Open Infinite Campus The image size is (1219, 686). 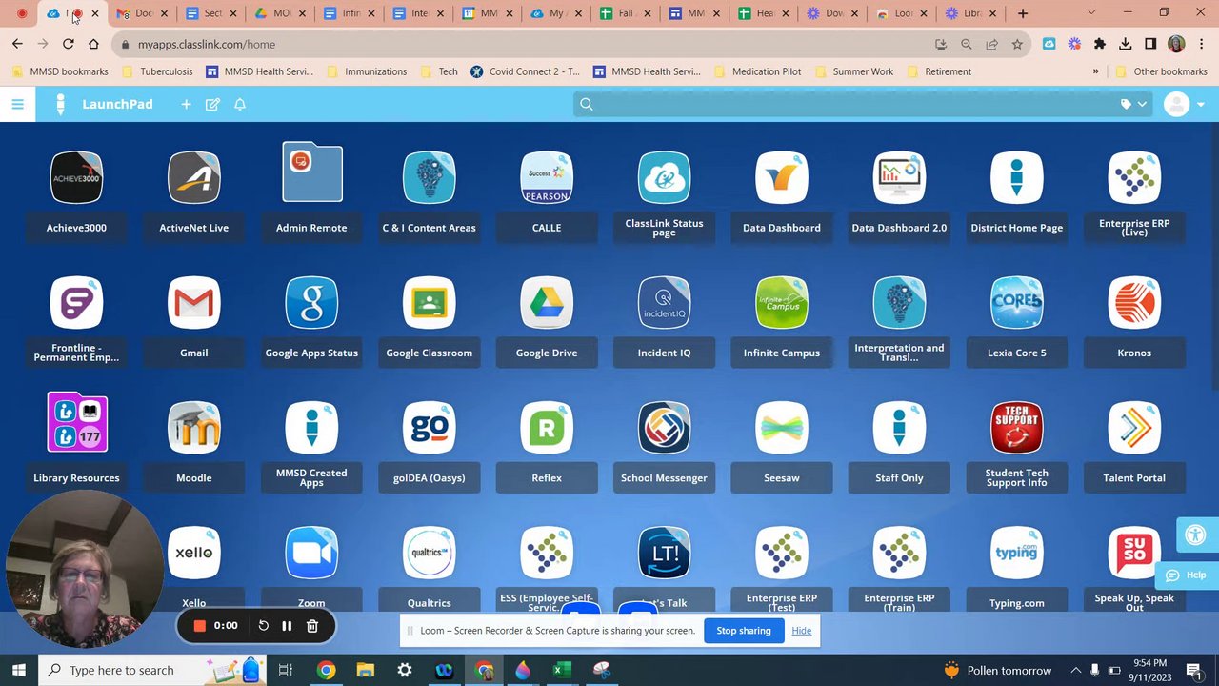(x=782, y=303)
